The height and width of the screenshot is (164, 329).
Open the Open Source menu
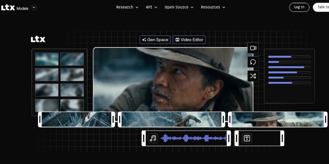(x=179, y=7)
